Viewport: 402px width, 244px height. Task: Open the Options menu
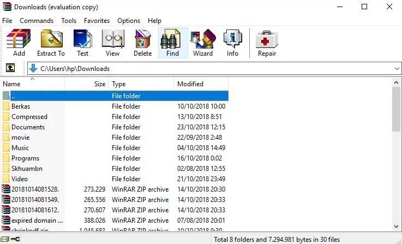[129, 21]
